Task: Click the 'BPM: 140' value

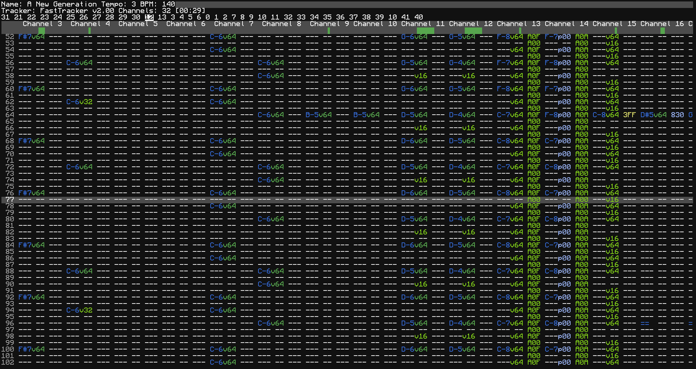Action: (x=158, y=4)
